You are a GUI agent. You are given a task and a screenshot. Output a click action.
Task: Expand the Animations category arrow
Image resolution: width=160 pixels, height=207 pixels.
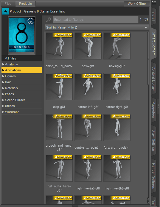click(x=3, y=70)
